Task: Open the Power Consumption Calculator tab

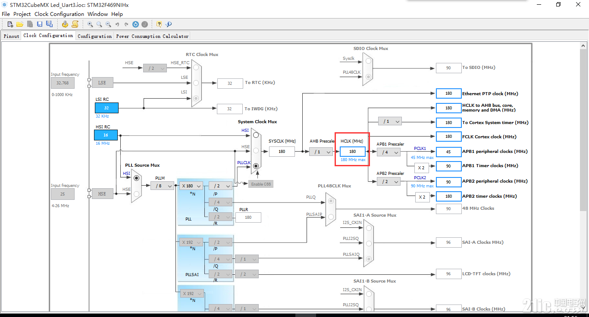Action: coord(152,36)
